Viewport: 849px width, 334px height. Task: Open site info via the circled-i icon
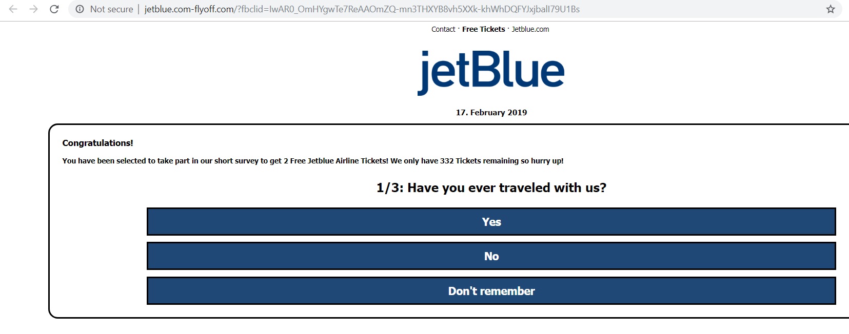pos(80,9)
